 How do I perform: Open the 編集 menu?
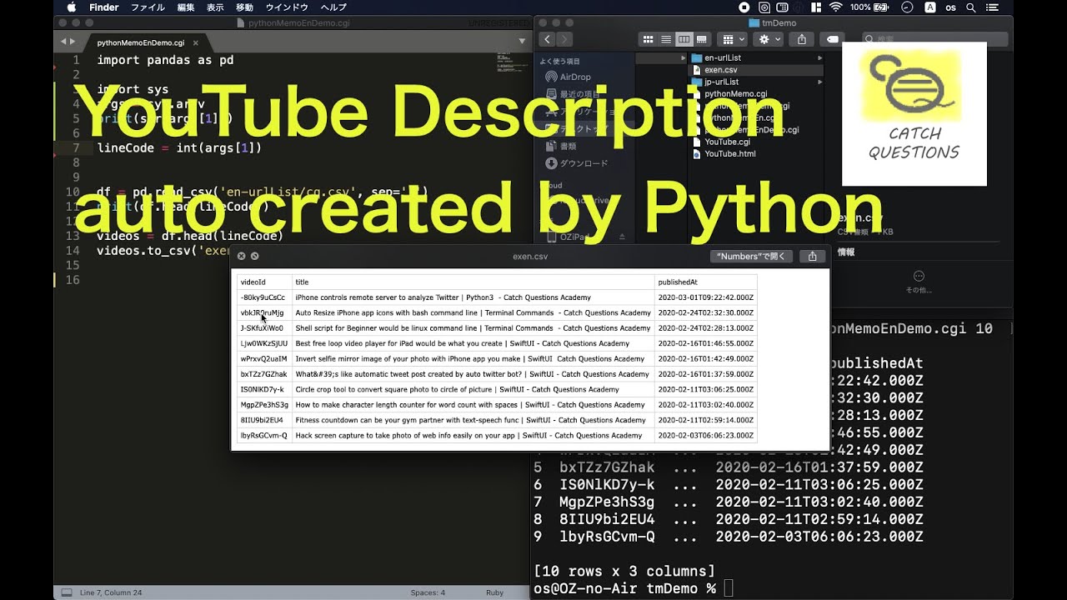pyautogui.click(x=186, y=7)
